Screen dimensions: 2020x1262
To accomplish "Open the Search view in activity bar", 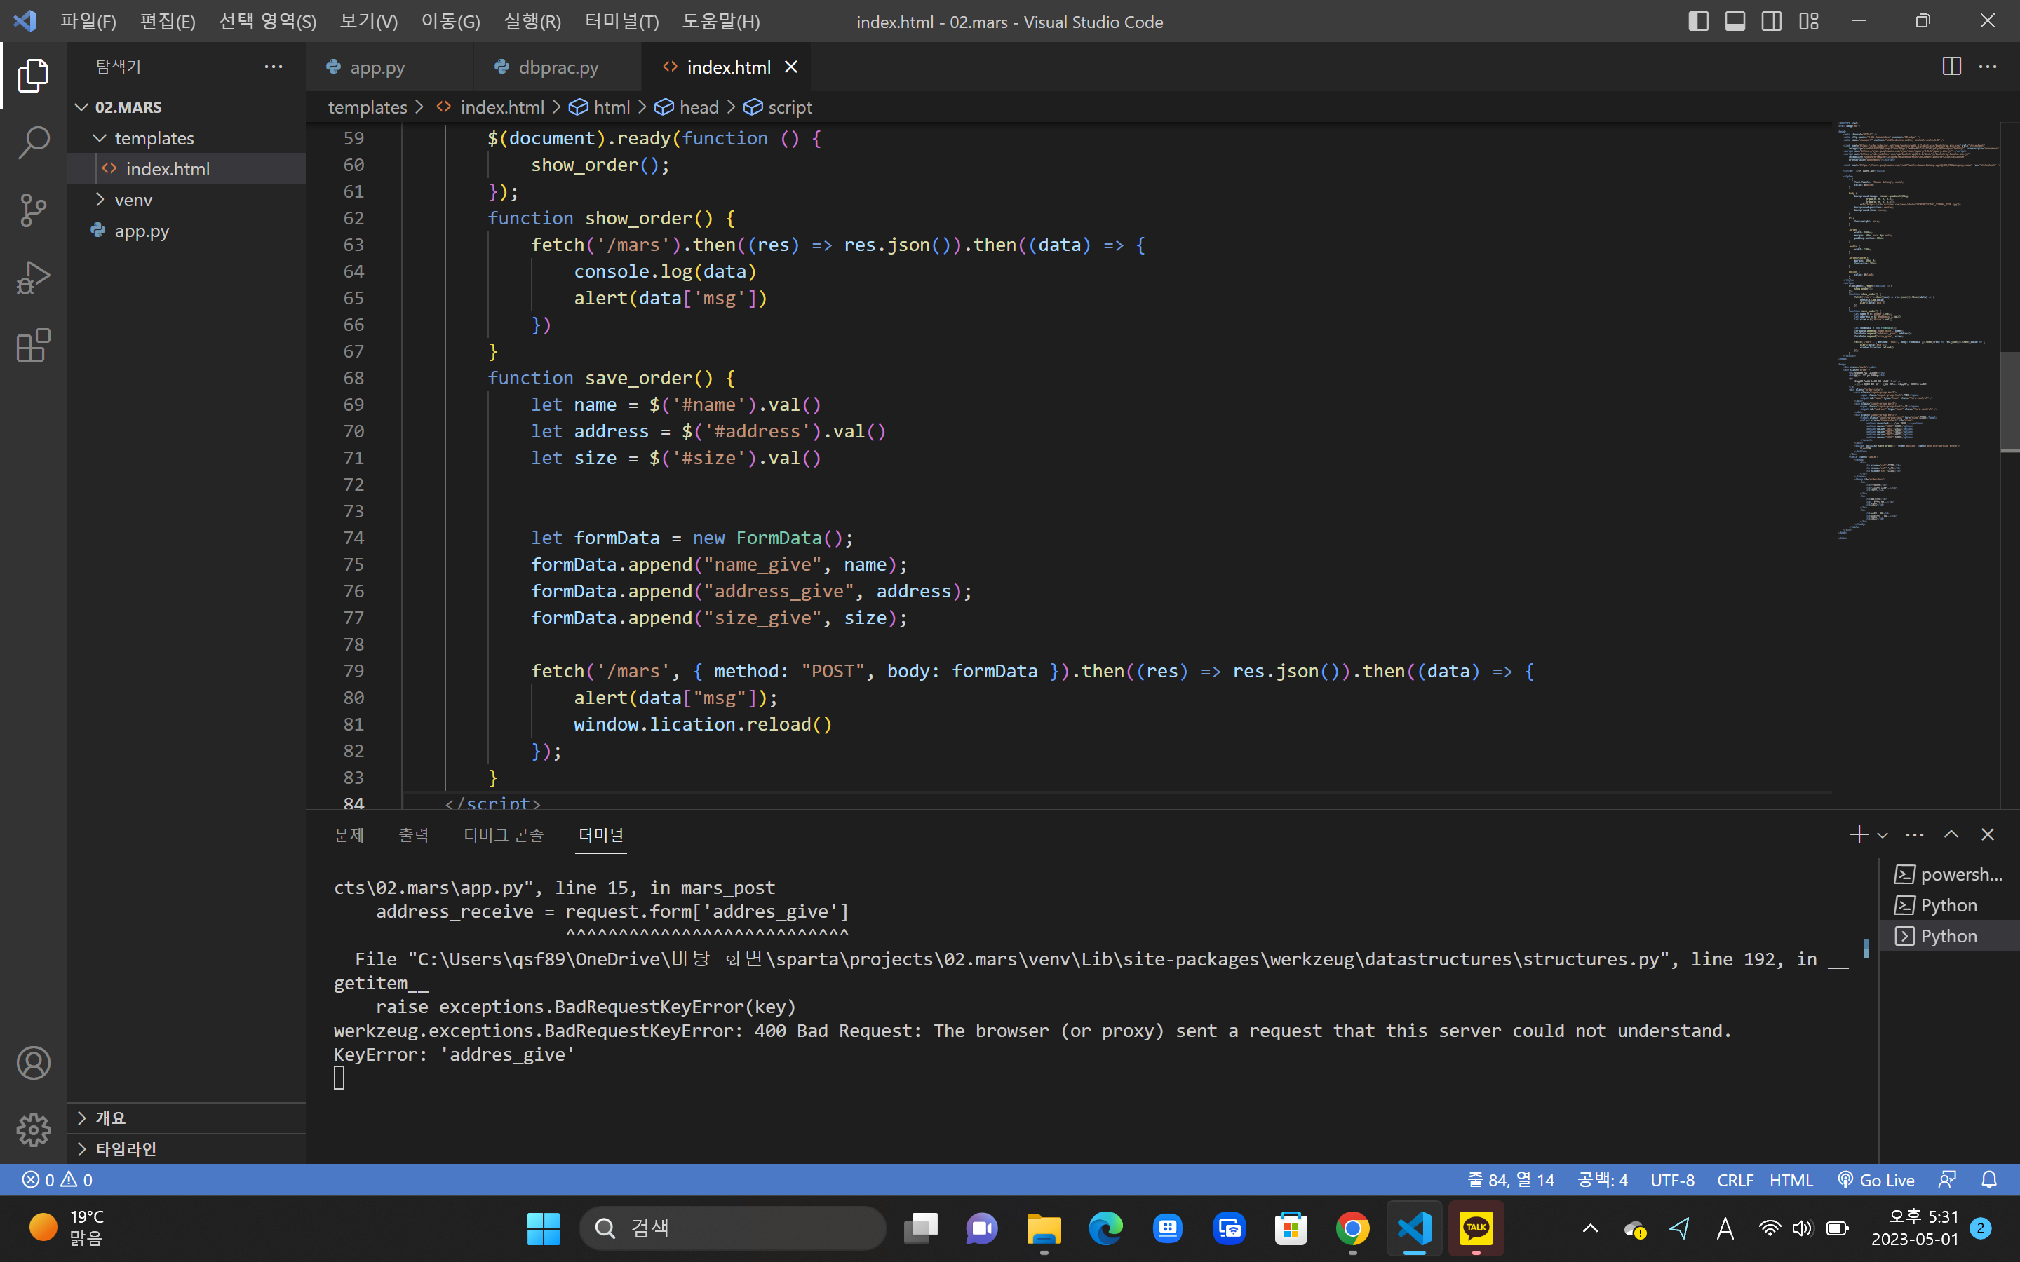I will [34, 143].
